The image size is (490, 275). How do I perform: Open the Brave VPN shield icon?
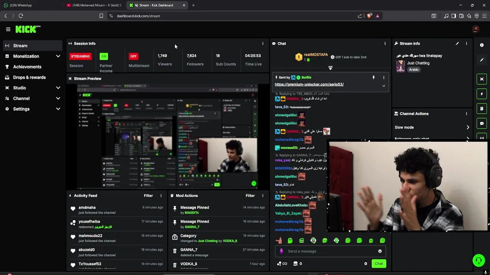click(477, 16)
